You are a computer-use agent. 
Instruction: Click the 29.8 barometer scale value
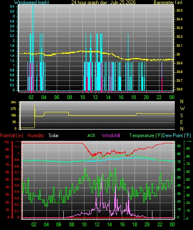pos(179,72)
